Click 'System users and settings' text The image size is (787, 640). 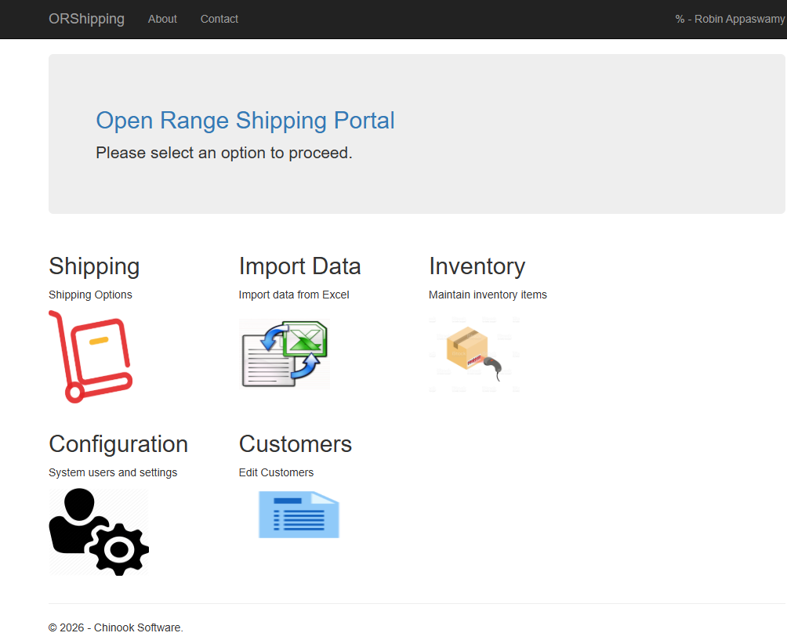(x=113, y=472)
